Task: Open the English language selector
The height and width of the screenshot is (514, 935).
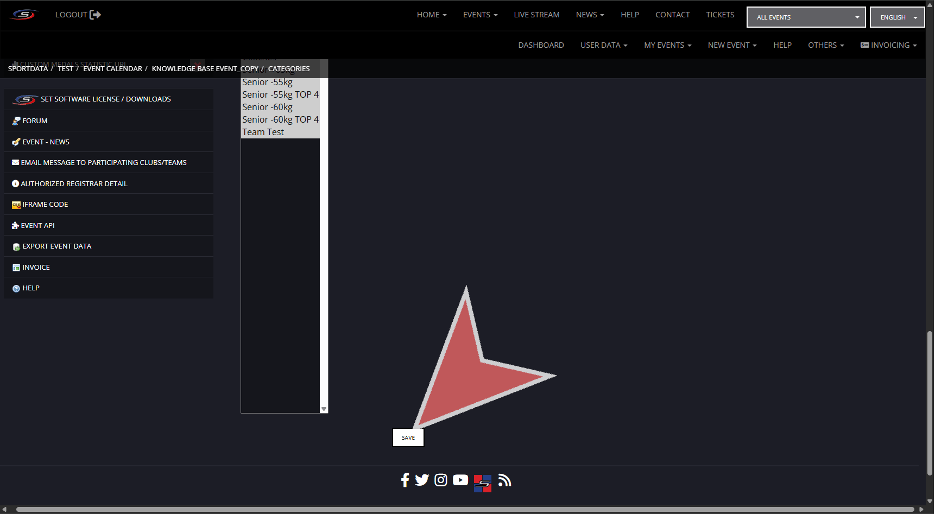Action: (897, 17)
